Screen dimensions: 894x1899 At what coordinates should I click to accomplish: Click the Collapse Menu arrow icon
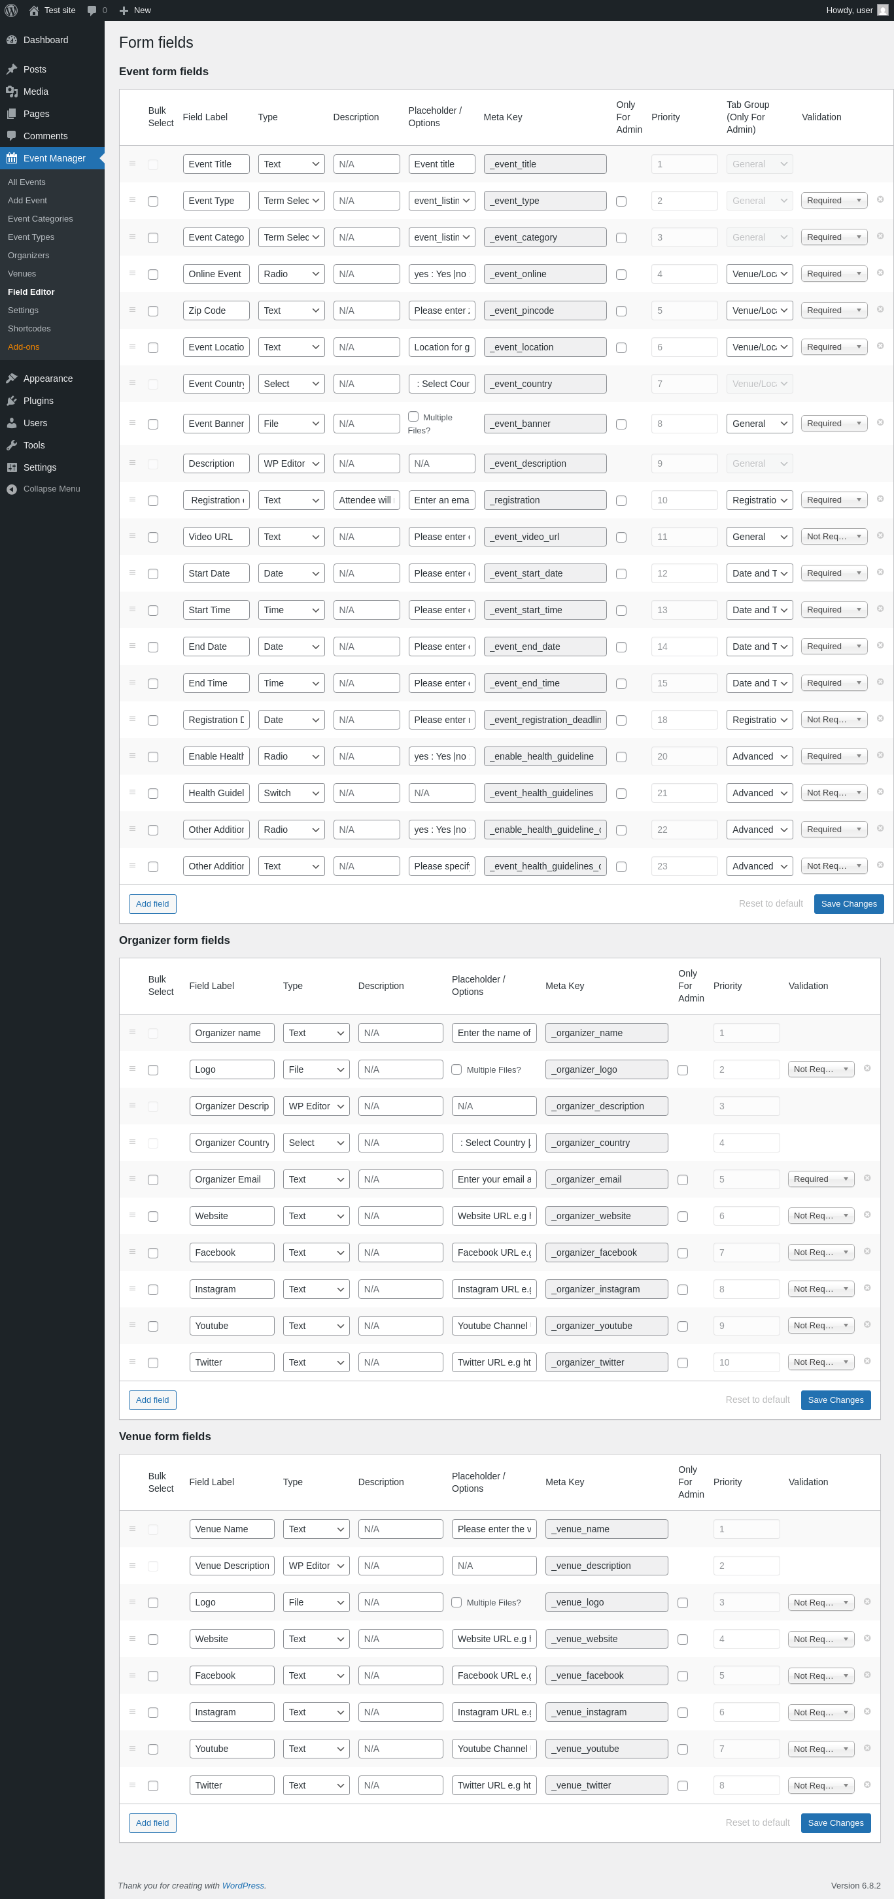pyautogui.click(x=12, y=490)
